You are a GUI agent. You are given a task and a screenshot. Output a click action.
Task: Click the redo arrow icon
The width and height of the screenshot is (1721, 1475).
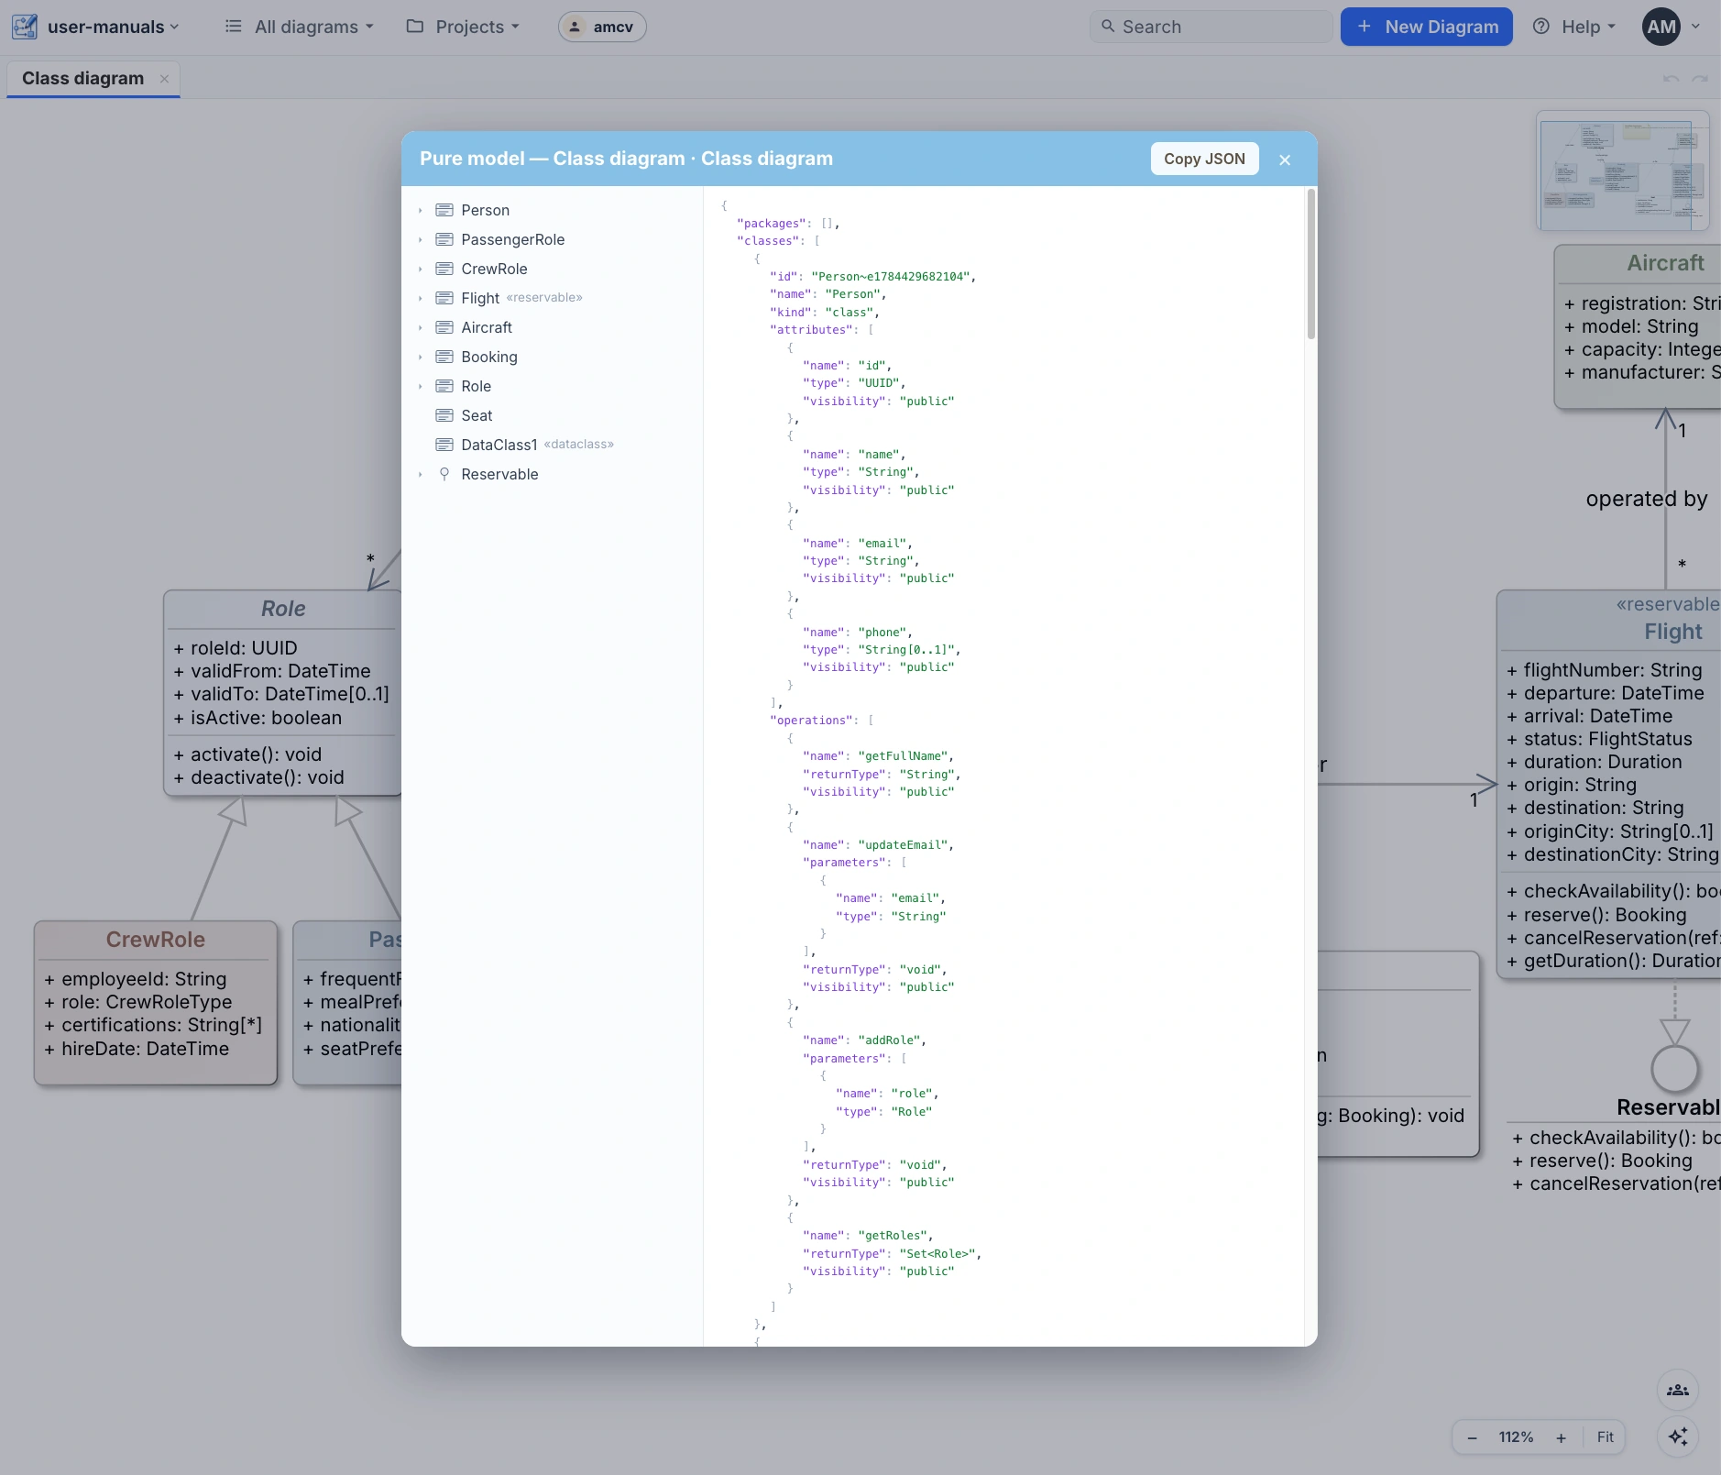click(x=1700, y=79)
